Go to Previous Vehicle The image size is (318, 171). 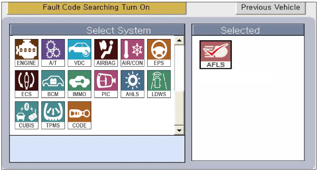(271, 8)
